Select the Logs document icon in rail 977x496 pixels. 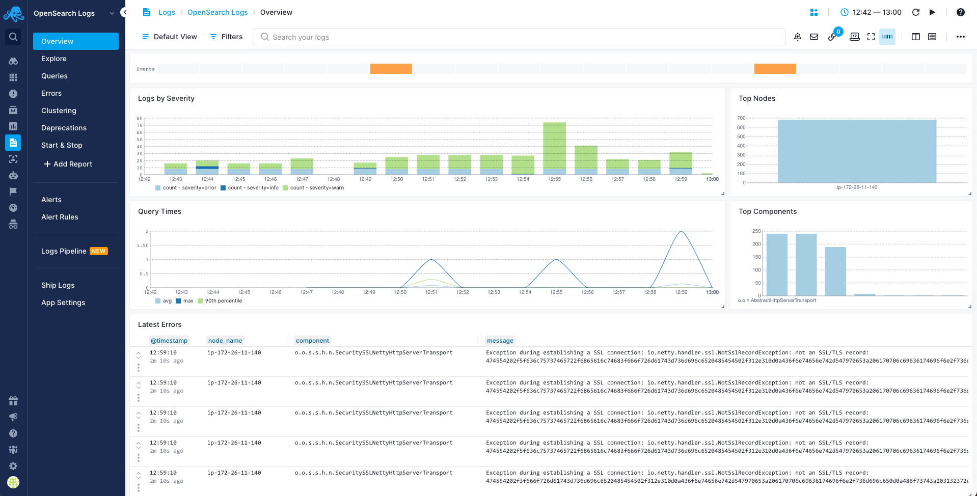coord(13,143)
